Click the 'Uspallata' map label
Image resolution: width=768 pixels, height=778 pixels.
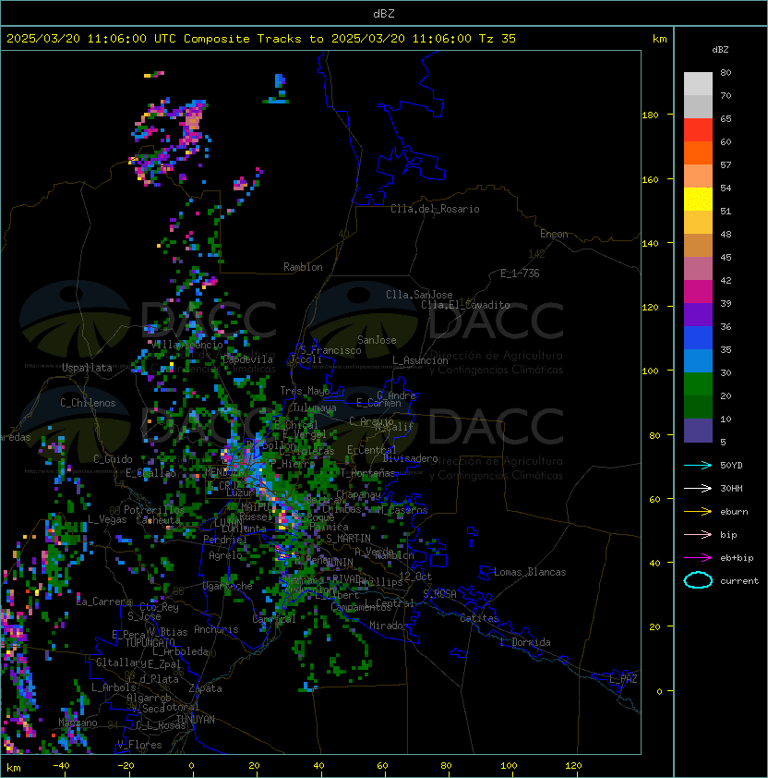87,368
